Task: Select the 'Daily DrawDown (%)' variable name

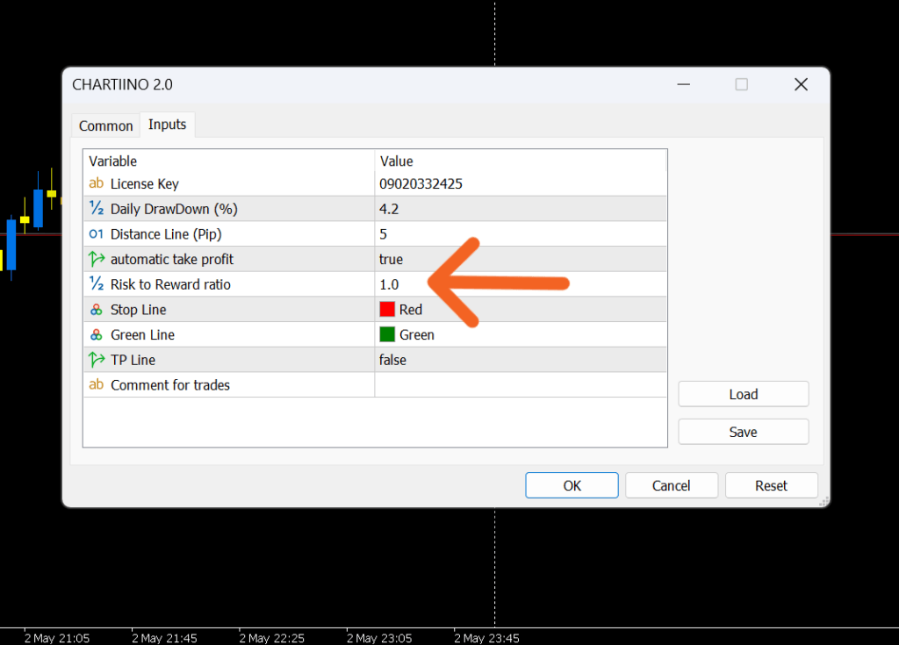Action: click(x=174, y=209)
